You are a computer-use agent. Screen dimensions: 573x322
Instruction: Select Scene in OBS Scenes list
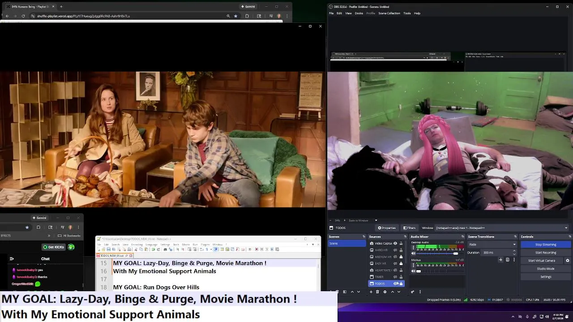347,243
